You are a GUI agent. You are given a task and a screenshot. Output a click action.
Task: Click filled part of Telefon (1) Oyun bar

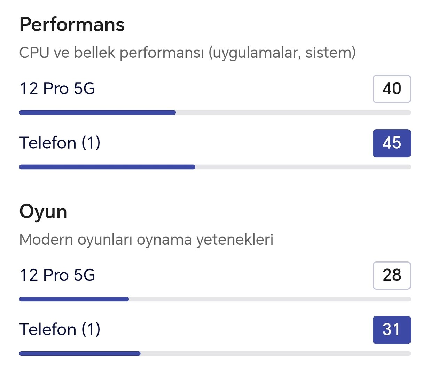click(80, 354)
